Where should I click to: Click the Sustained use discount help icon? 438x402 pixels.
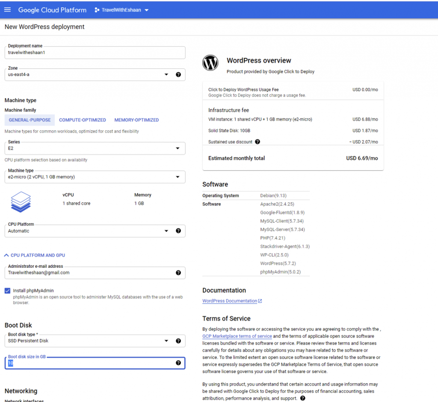pos(257,142)
